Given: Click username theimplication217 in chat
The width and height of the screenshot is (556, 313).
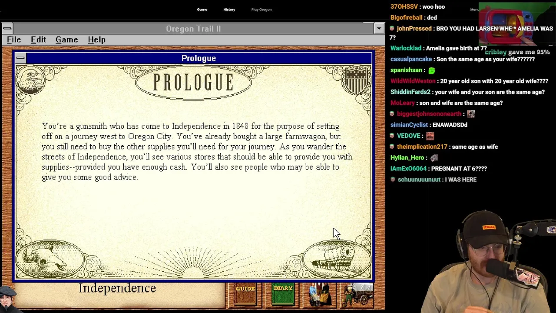Looking at the screenshot, I should (422, 147).
